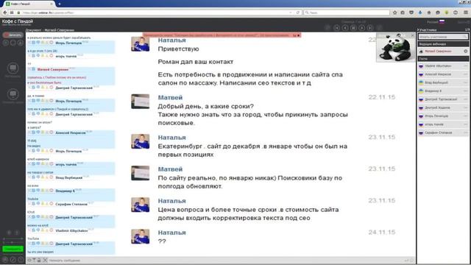Click the bottom-left round icon in sidebar
The height and width of the screenshot is (265, 471).
coord(5,260)
